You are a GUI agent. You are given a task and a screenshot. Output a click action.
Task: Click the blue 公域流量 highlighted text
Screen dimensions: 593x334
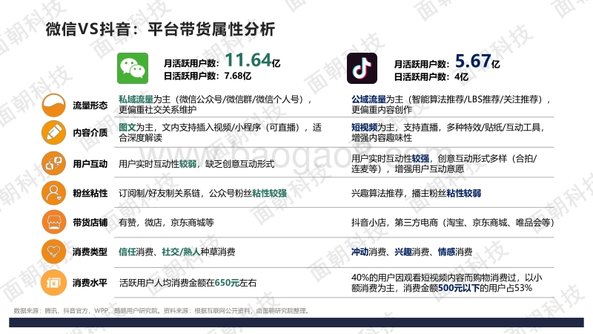(x=368, y=99)
